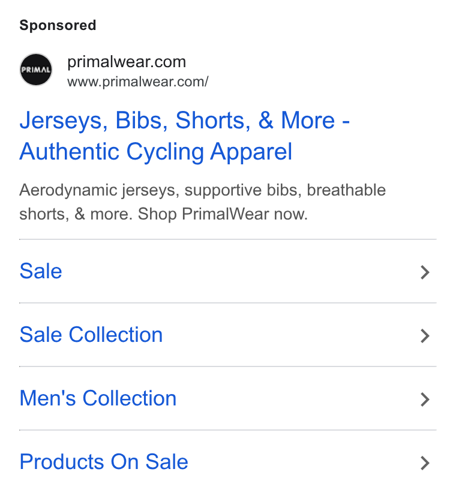Click 'Authentic Cycling Apparel' headline line
Screen dimensions: 456x493
pos(156,152)
